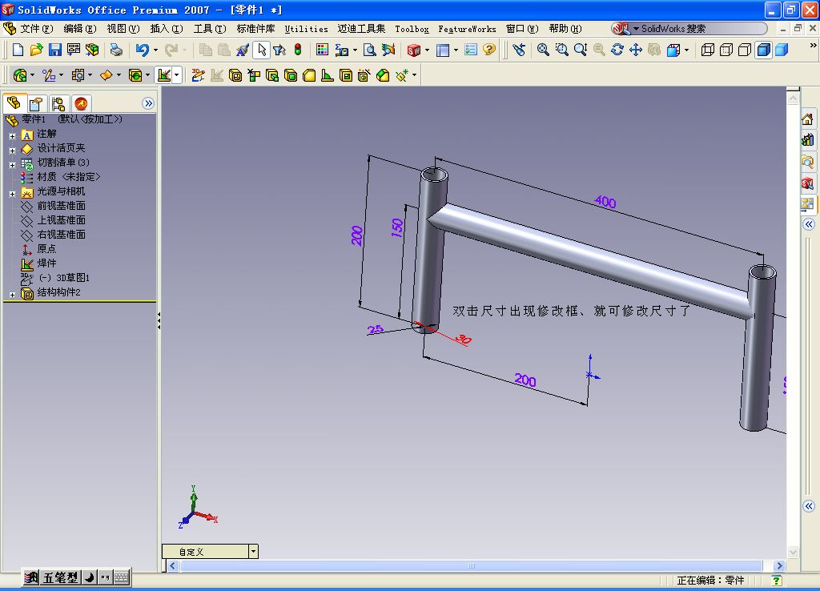This screenshot has width=820, height=591.
Task: Click the Trim/Extend weldment icon
Action: tap(254, 75)
